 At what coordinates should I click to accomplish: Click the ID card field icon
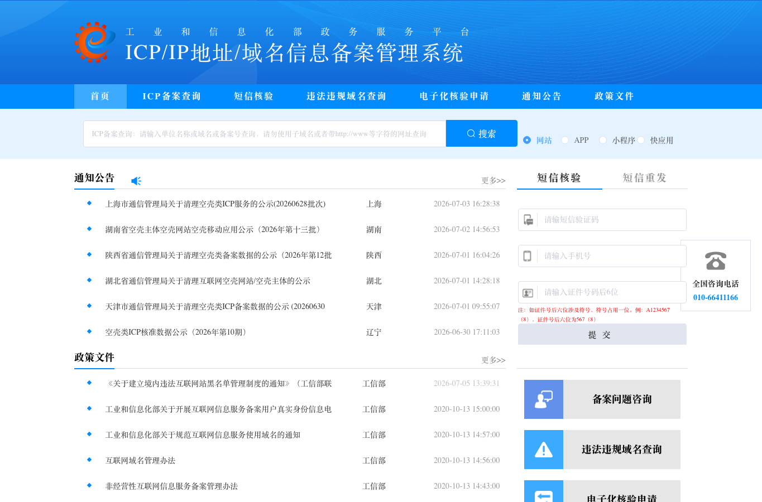[528, 293]
